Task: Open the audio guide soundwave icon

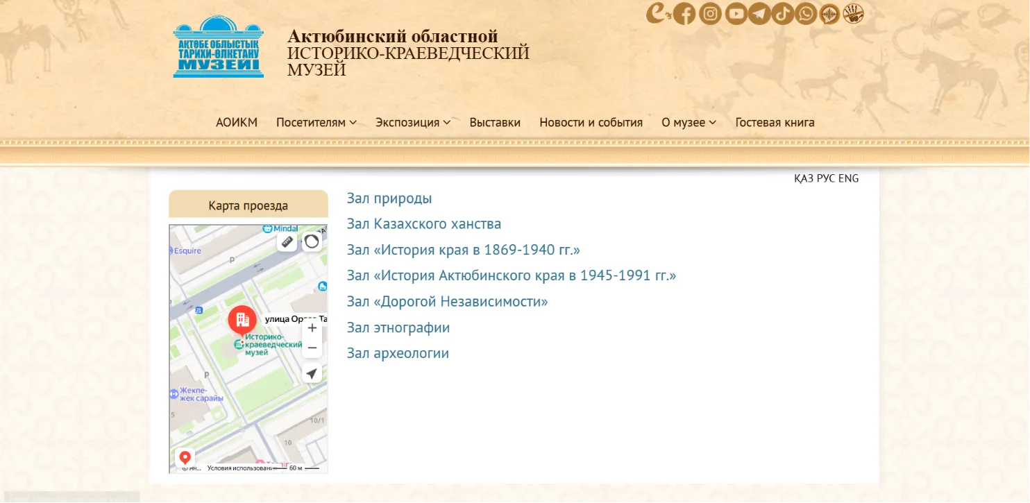Action: [x=829, y=14]
